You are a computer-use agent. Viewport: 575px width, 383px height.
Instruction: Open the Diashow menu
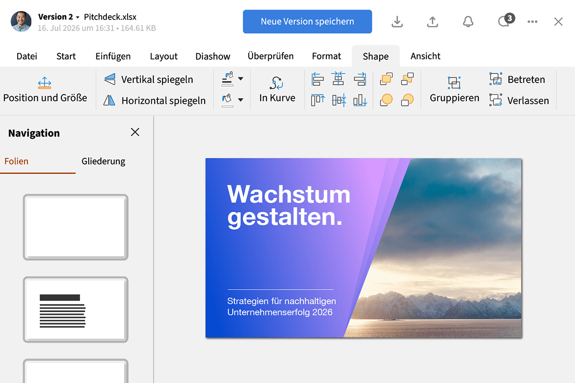(x=213, y=56)
